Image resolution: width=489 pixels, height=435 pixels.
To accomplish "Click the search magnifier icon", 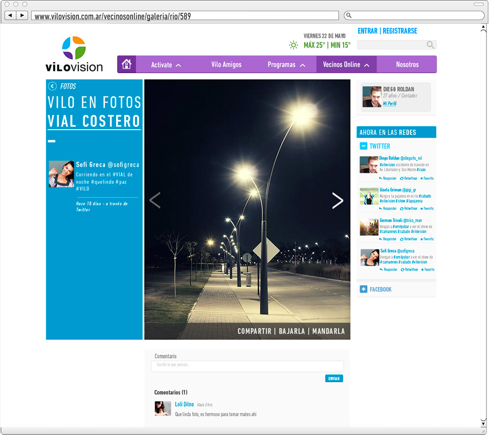I will tap(430, 45).
